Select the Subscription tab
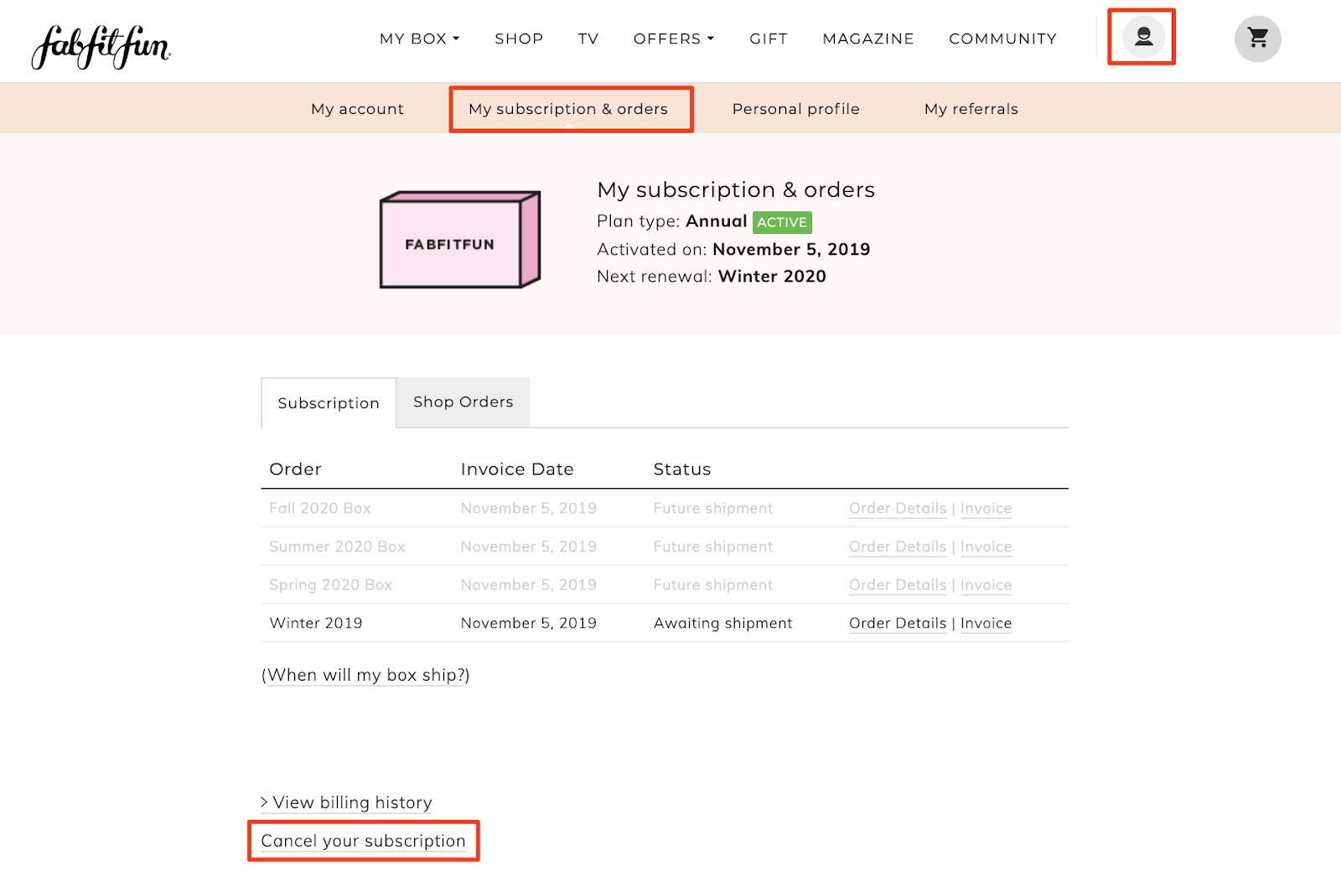This screenshot has height=892, width=1341. tap(329, 403)
